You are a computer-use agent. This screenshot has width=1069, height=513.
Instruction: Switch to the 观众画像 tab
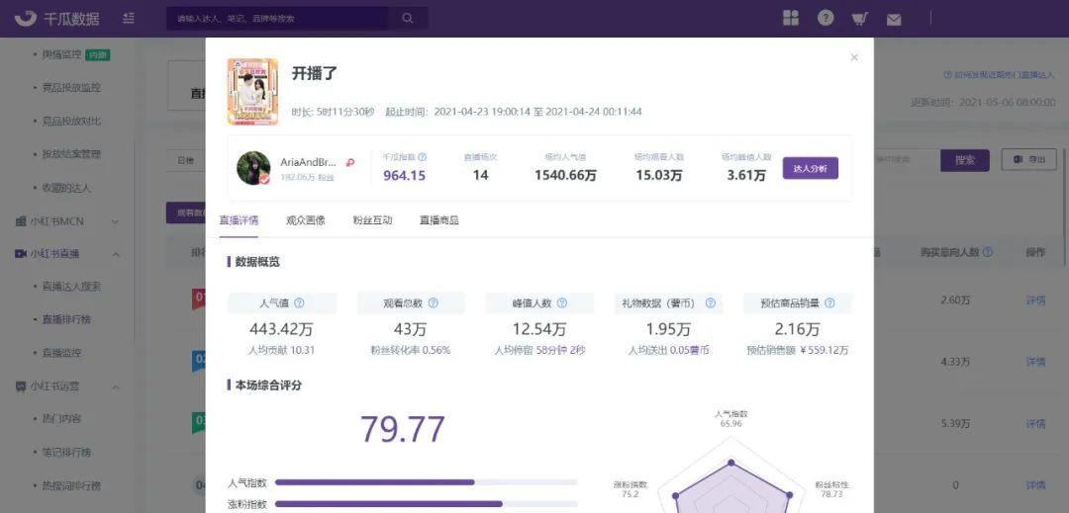(x=306, y=220)
